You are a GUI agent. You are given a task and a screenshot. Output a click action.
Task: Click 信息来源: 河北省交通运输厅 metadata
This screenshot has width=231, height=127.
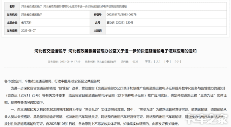(100, 62)
